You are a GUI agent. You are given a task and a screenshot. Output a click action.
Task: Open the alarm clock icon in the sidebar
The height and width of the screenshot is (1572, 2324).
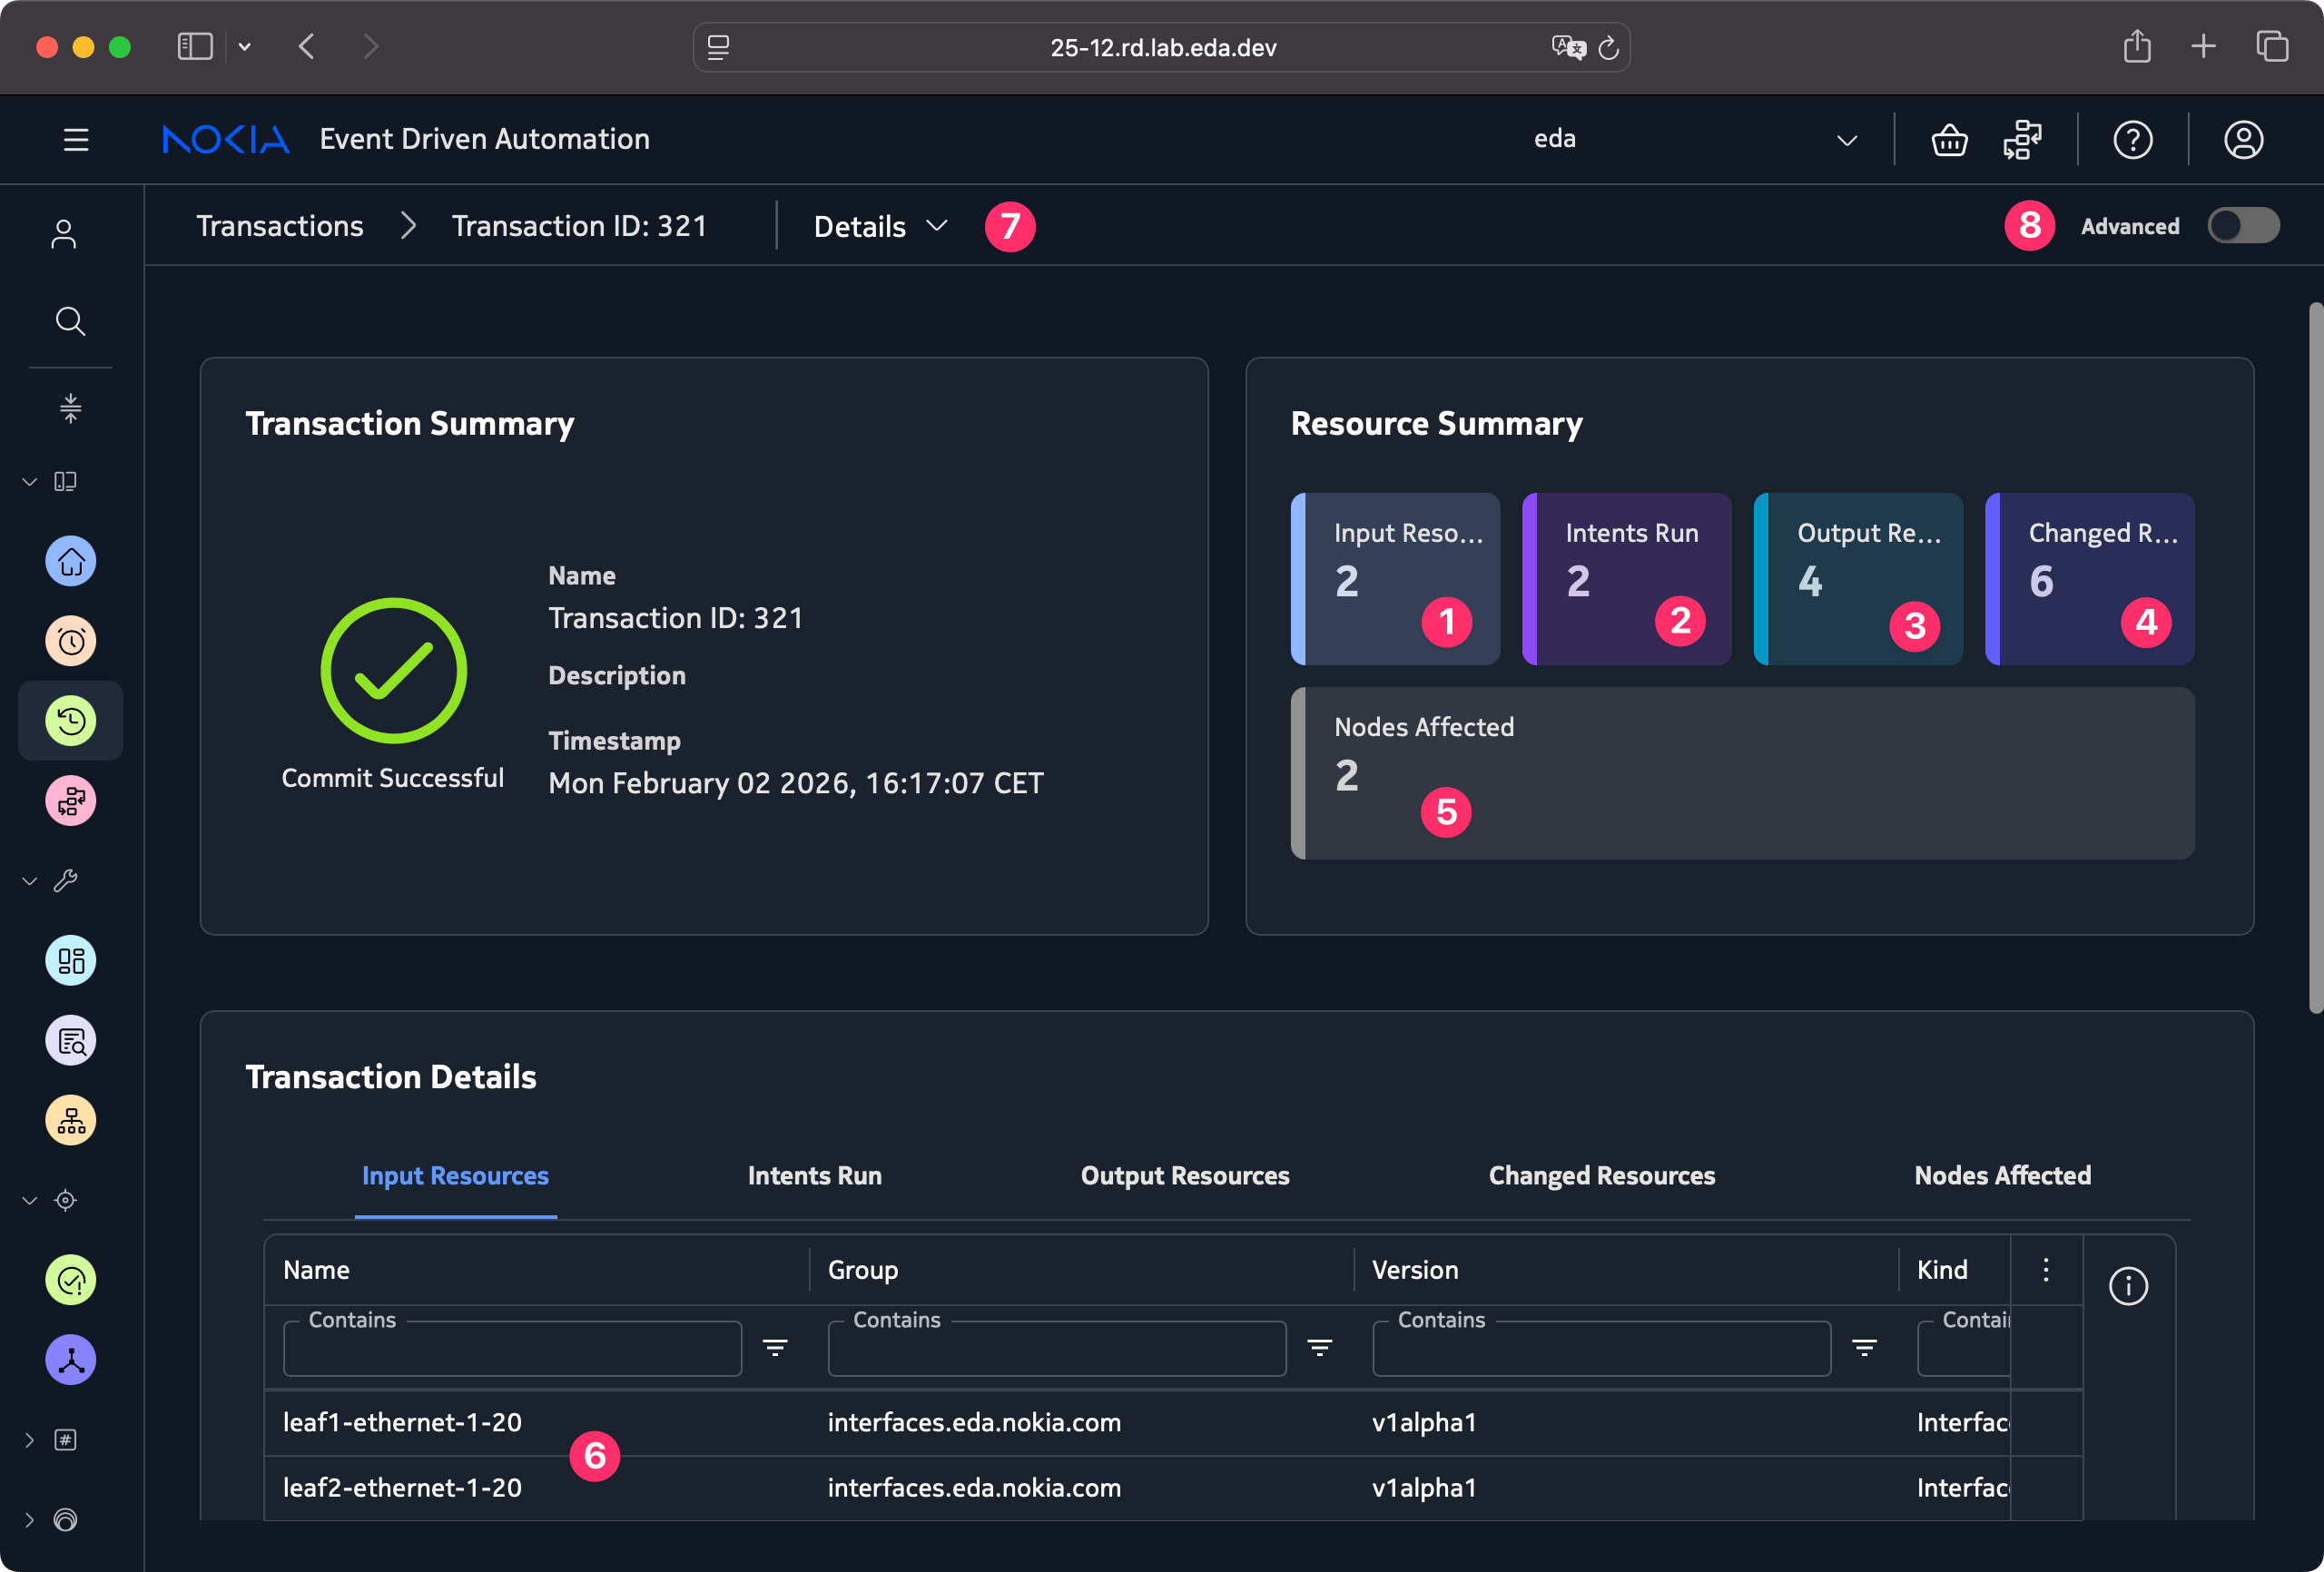[x=71, y=641]
